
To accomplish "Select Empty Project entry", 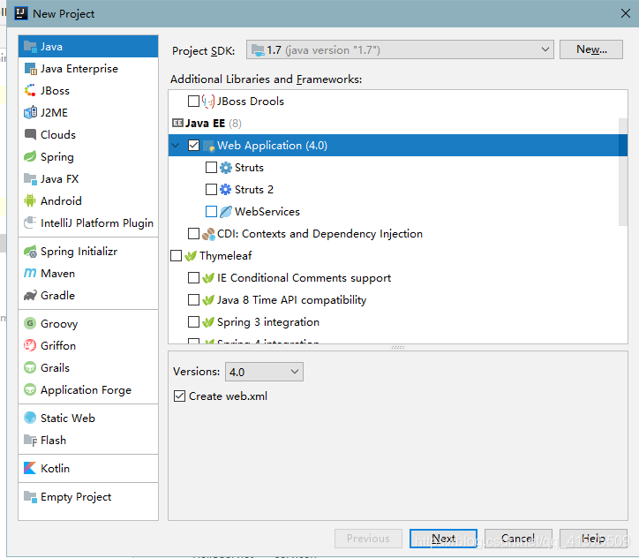I will click(88, 496).
